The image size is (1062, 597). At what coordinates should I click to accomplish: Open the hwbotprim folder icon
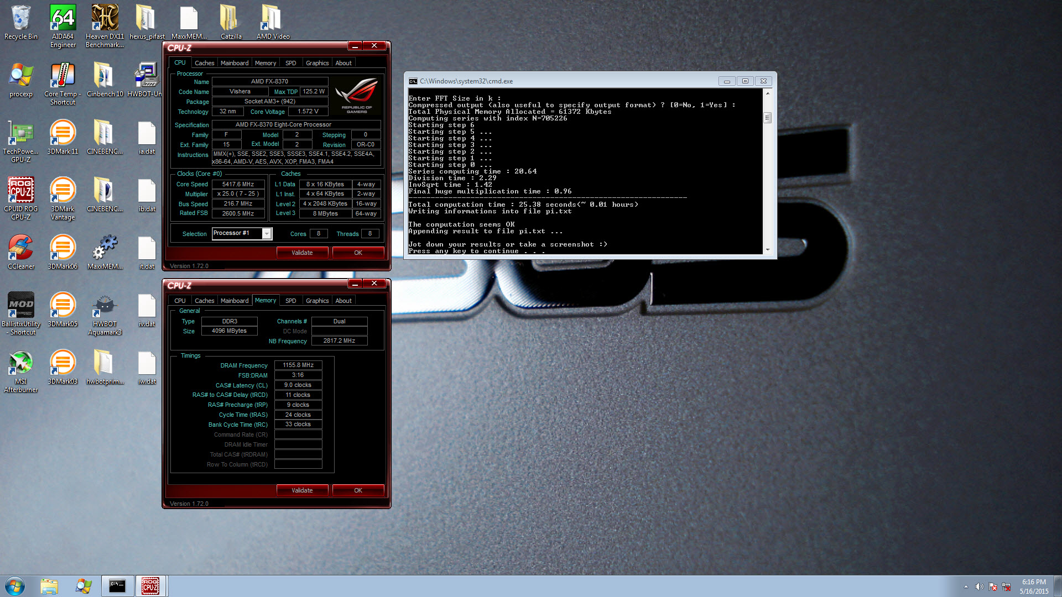(x=105, y=368)
